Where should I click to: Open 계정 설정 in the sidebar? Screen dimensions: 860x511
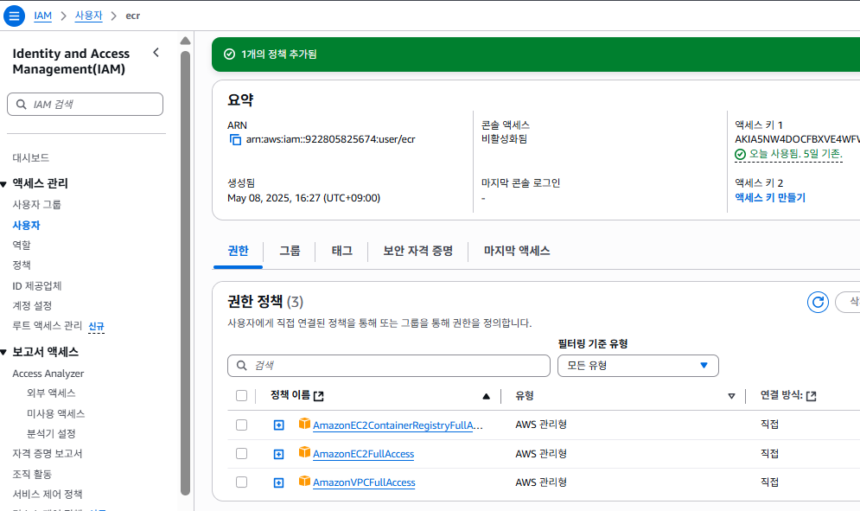tap(32, 305)
